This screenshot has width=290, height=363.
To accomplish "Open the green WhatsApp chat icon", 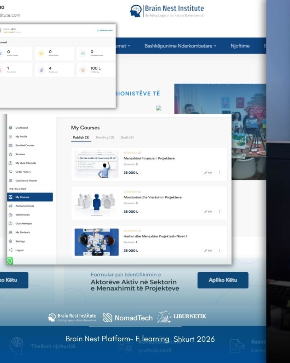I will coord(9,261).
